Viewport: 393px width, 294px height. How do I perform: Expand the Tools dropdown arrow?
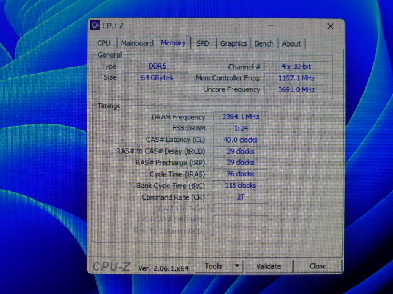tap(237, 266)
